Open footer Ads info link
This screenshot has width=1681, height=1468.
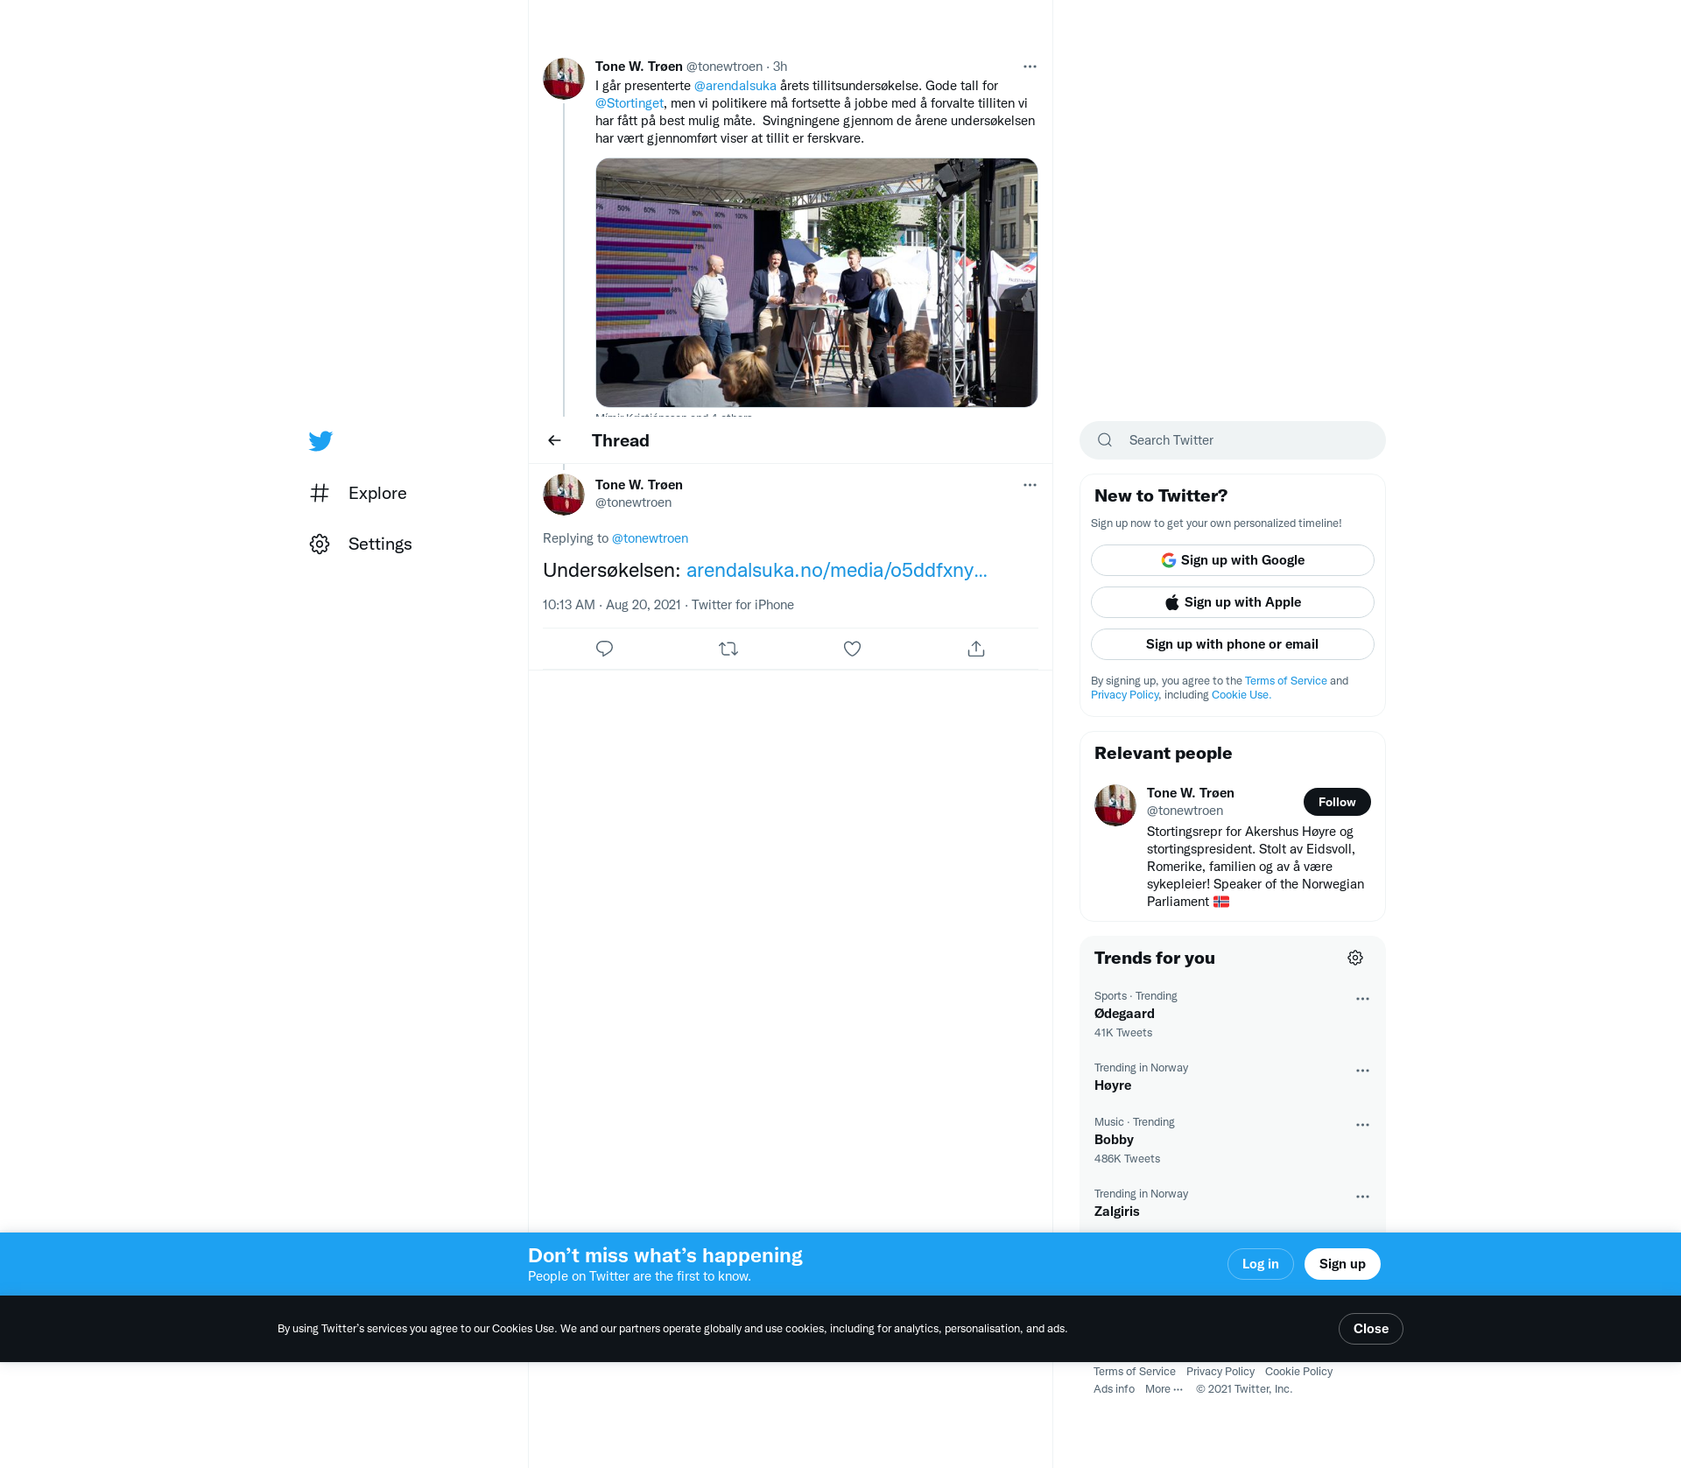click(x=1114, y=1389)
